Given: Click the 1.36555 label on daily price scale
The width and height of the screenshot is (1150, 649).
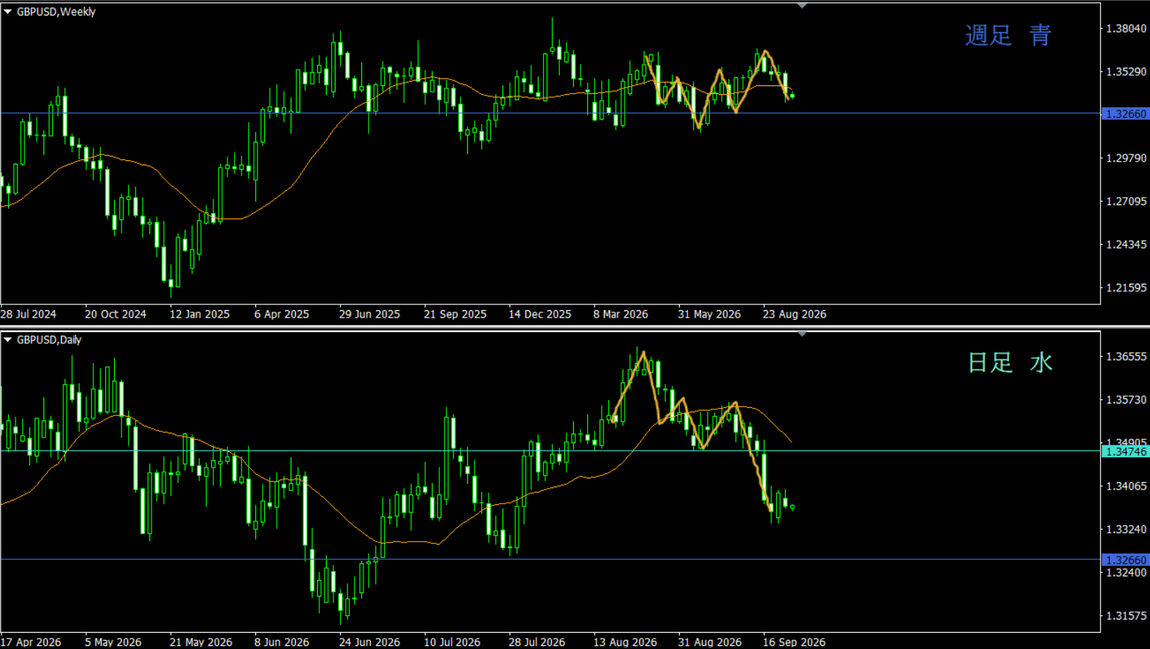Looking at the screenshot, I should tap(1126, 356).
